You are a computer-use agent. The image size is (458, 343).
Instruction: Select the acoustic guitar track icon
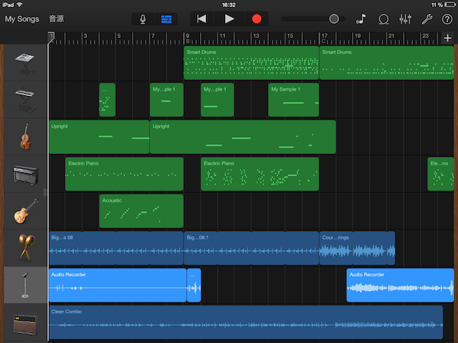(25, 211)
